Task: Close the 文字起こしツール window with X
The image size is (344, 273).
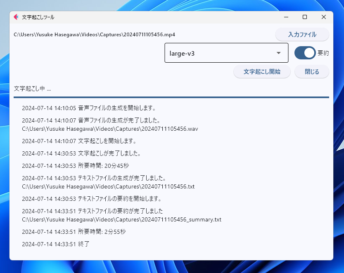Action: pos(324,17)
